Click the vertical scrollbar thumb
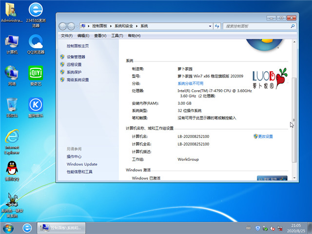The height and width of the screenshot is (234, 312). coord(294,120)
